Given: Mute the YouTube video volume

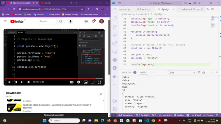Looking at the screenshot, I should [x=29, y=82].
